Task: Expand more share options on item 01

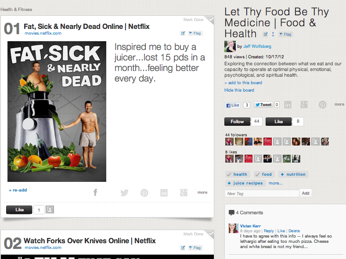Action: [202, 192]
